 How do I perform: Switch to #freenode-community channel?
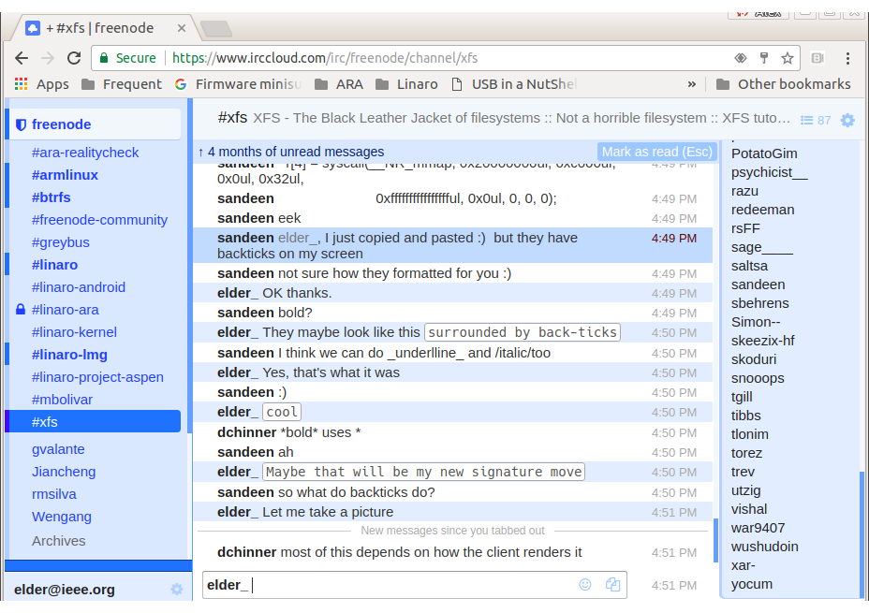point(99,220)
